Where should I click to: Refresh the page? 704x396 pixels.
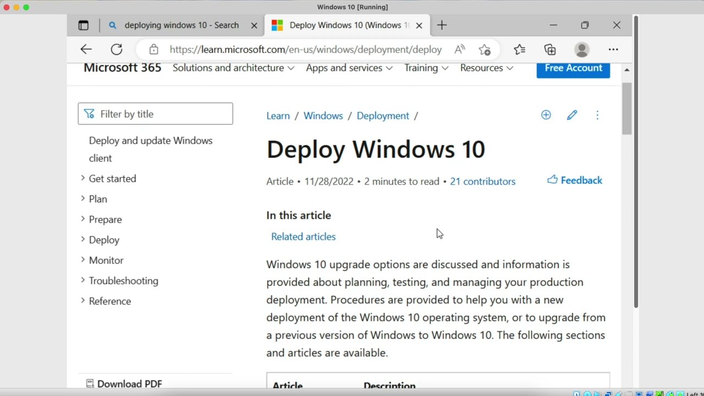(x=117, y=50)
